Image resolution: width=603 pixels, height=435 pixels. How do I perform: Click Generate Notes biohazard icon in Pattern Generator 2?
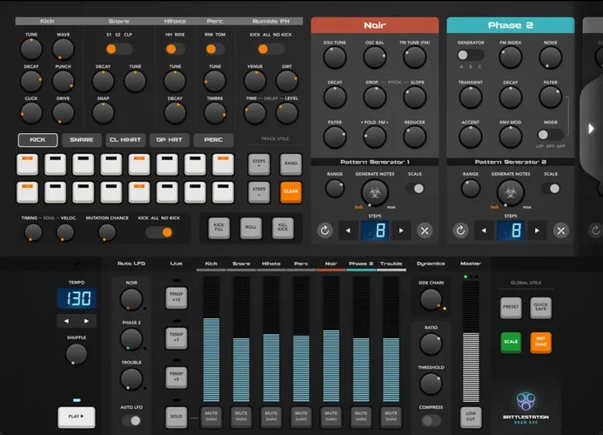(511, 190)
